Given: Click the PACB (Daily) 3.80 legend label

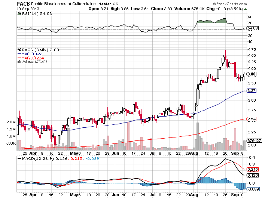Looking at the screenshot, I should pos(40,50).
